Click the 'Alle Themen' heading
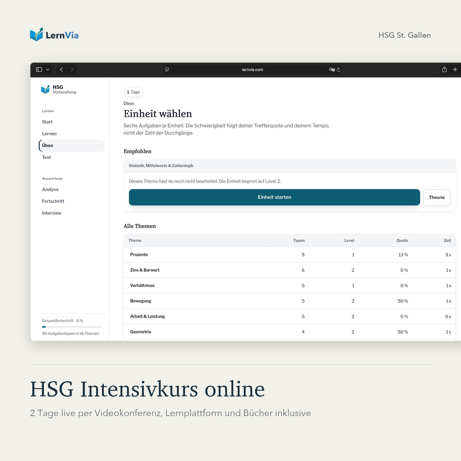This screenshot has width=461, height=461. click(x=139, y=226)
